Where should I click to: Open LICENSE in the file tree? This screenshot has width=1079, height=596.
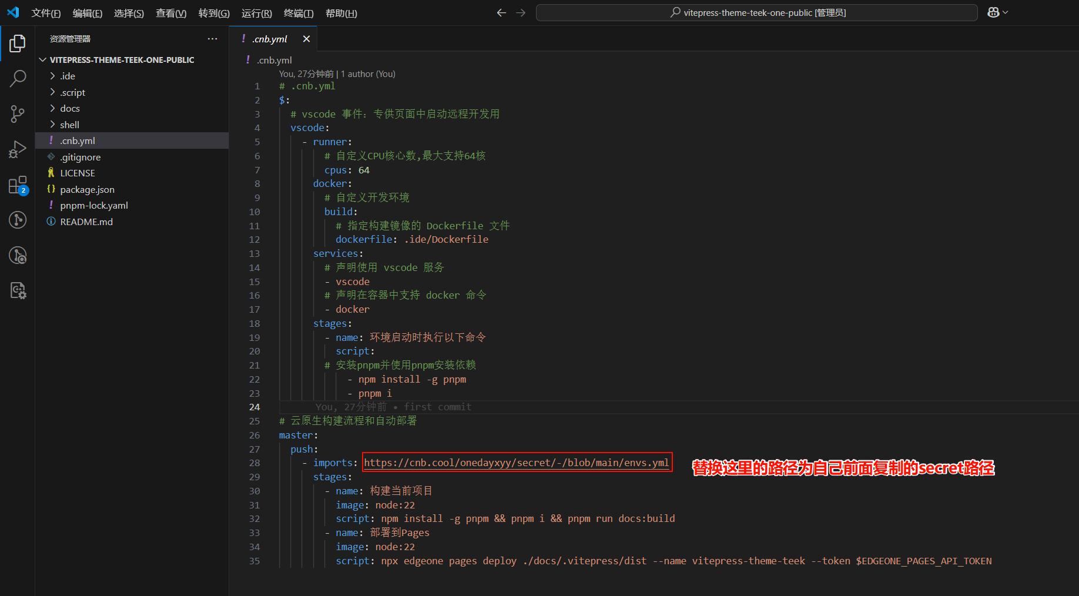click(132, 173)
